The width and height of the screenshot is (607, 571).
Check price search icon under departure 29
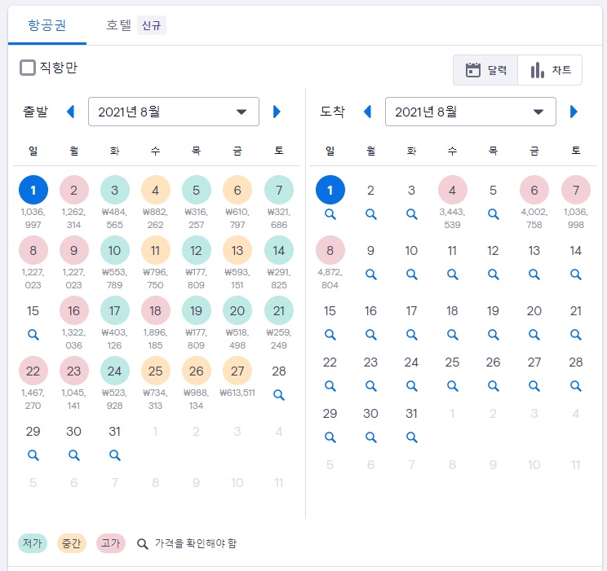[x=33, y=455]
